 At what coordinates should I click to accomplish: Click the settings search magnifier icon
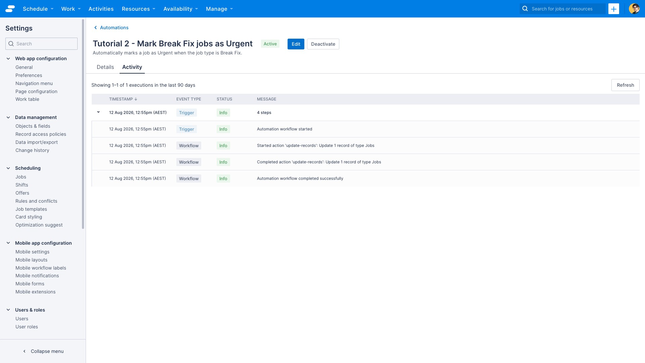11,44
